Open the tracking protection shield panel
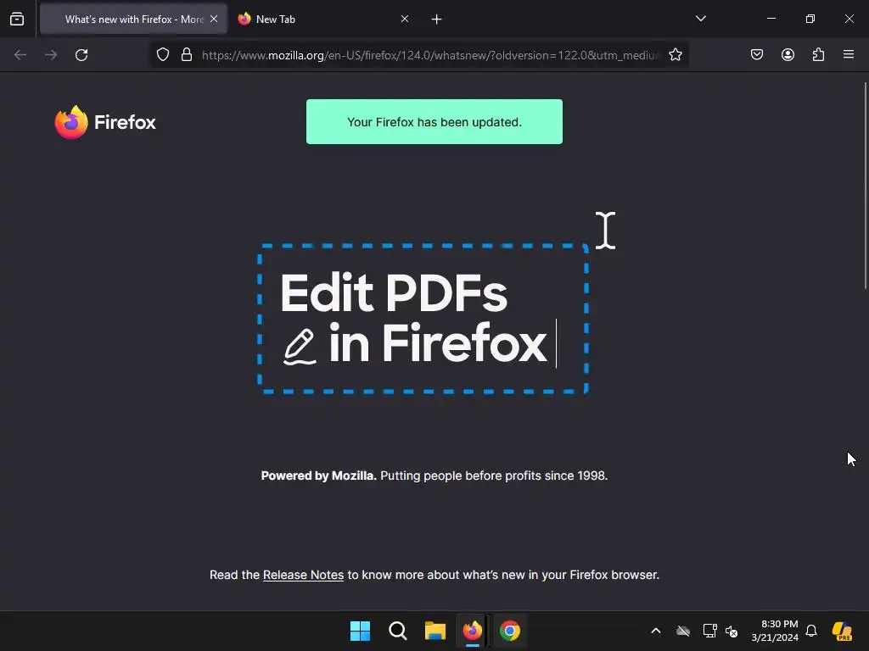This screenshot has height=651, width=869. [x=162, y=55]
